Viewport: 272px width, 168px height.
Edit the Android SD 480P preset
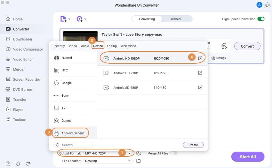tap(200, 87)
